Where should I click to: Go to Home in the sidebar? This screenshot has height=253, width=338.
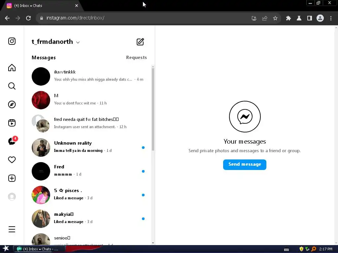pos(12,68)
